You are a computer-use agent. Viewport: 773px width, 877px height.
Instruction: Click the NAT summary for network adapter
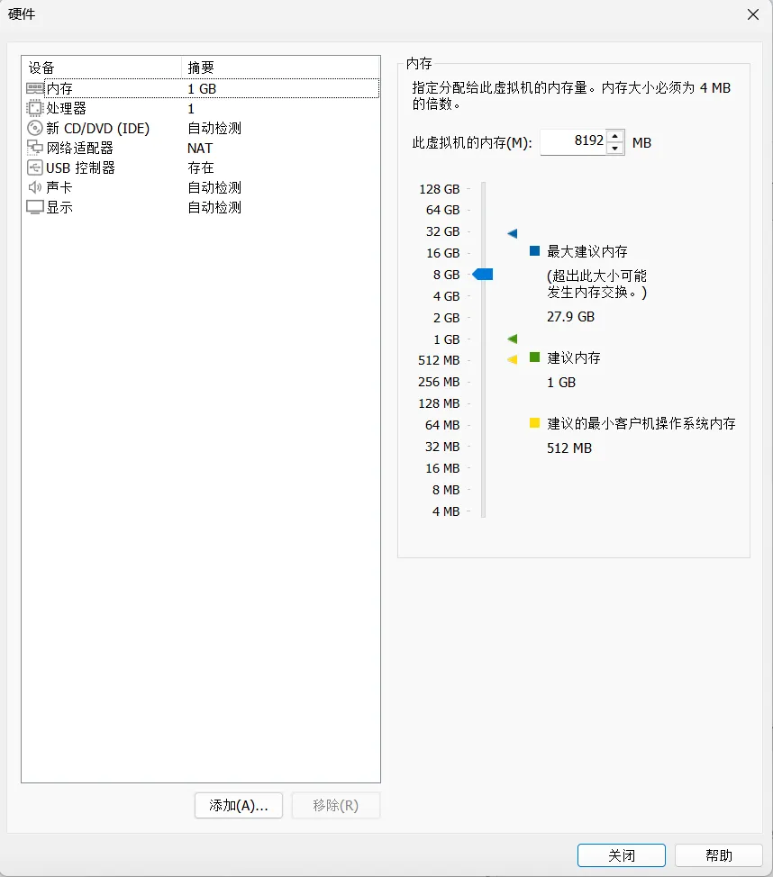(200, 149)
